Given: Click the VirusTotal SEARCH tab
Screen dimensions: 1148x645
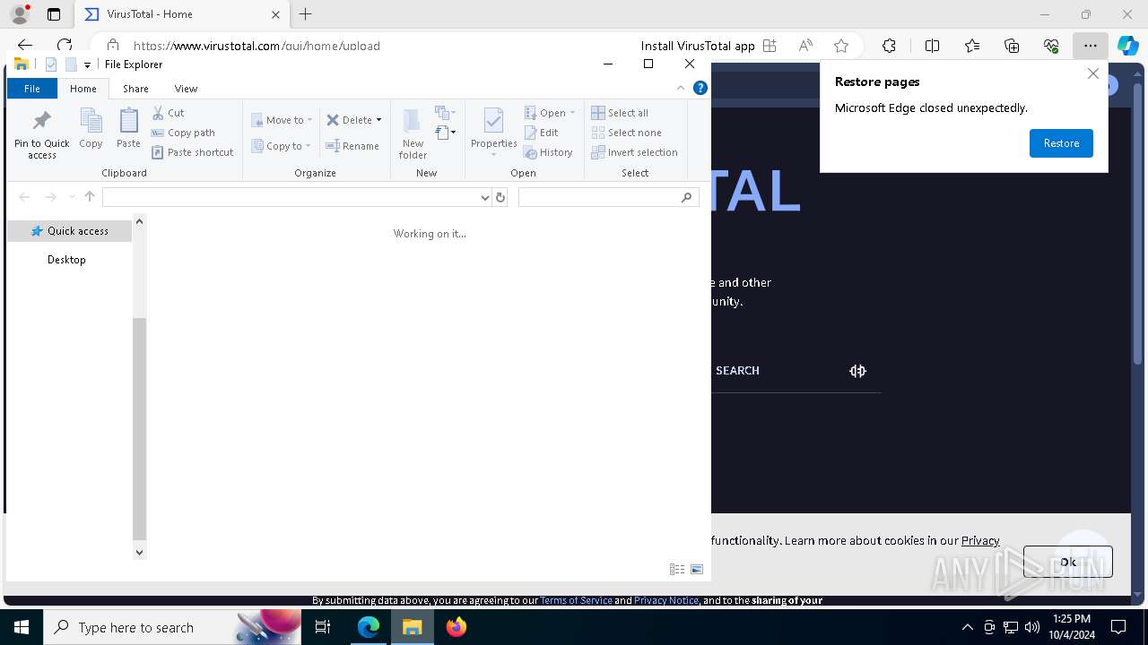Looking at the screenshot, I should [737, 371].
